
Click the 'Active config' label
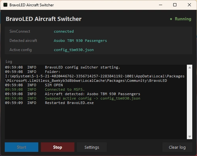pyautogui.click(x=21, y=50)
